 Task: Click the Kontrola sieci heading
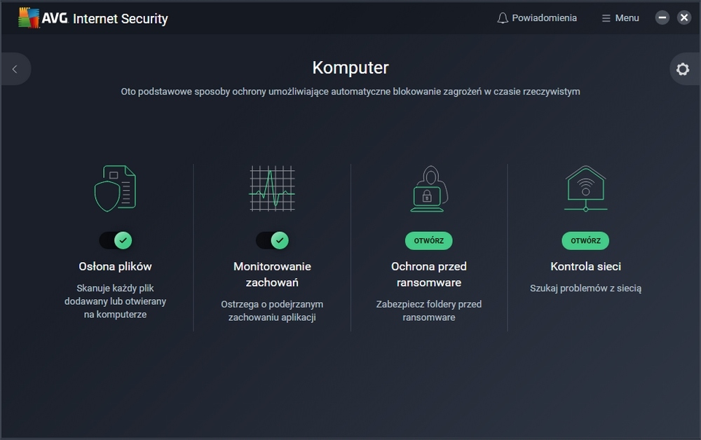click(x=585, y=266)
